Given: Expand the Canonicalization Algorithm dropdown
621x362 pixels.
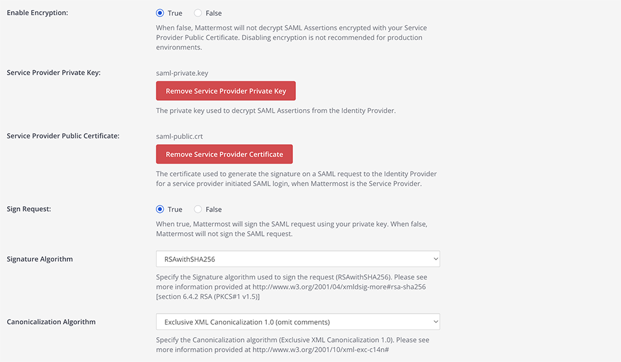Looking at the screenshot, I should click(x=298, y=322).
